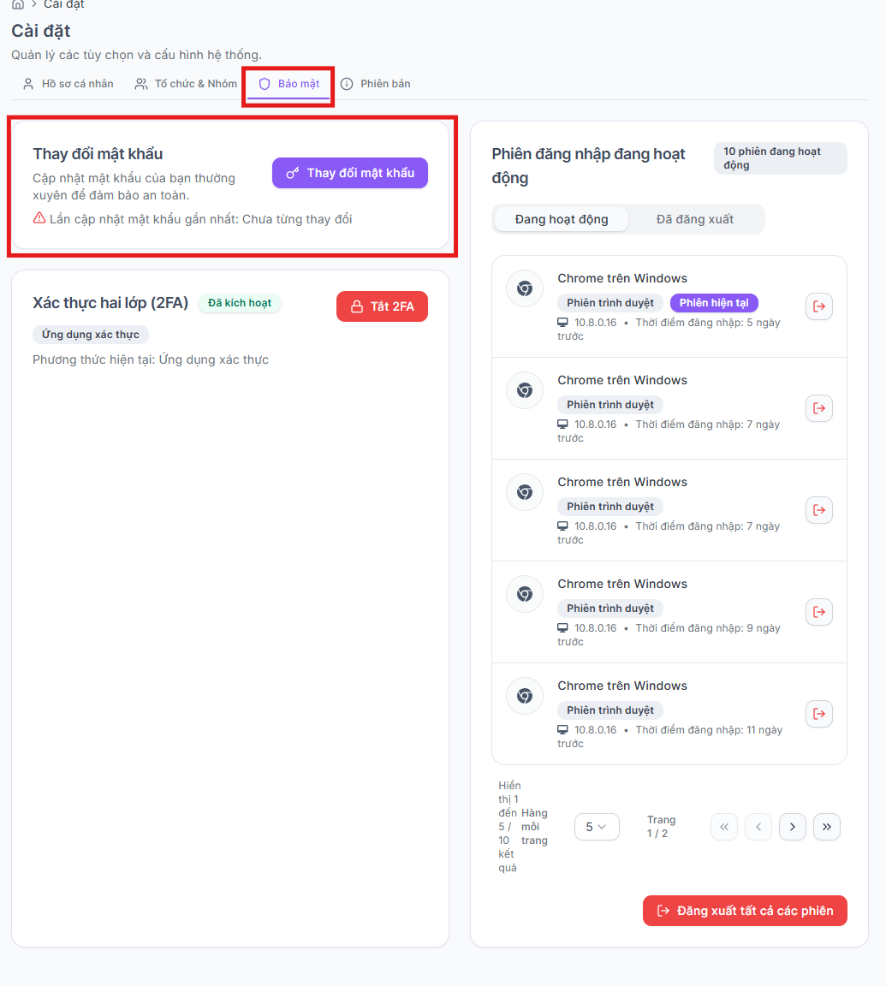Click the home breadcrumb icon
886x986 pixels.
click(18, 4)
